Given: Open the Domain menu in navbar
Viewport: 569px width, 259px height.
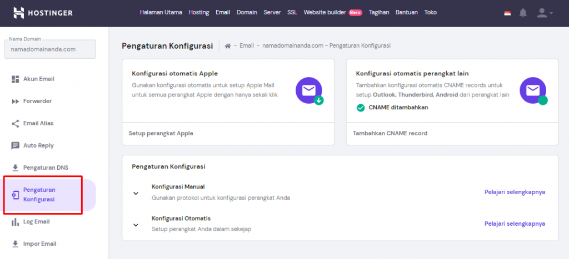Looking at the screenshot, I should coord(247,12).
